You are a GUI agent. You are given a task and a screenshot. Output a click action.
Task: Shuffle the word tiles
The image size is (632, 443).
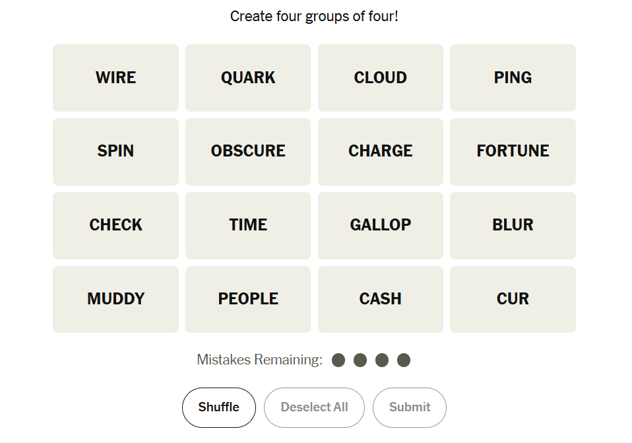click(x=219, y=407)
